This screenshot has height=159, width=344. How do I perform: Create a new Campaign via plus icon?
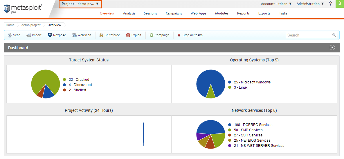click(152, 35)
